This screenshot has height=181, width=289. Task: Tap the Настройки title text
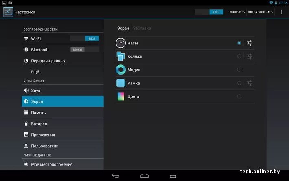(x=25, y=12)
